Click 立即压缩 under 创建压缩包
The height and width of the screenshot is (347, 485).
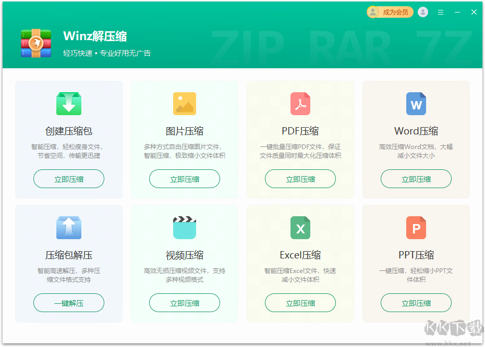click(69, 179)
